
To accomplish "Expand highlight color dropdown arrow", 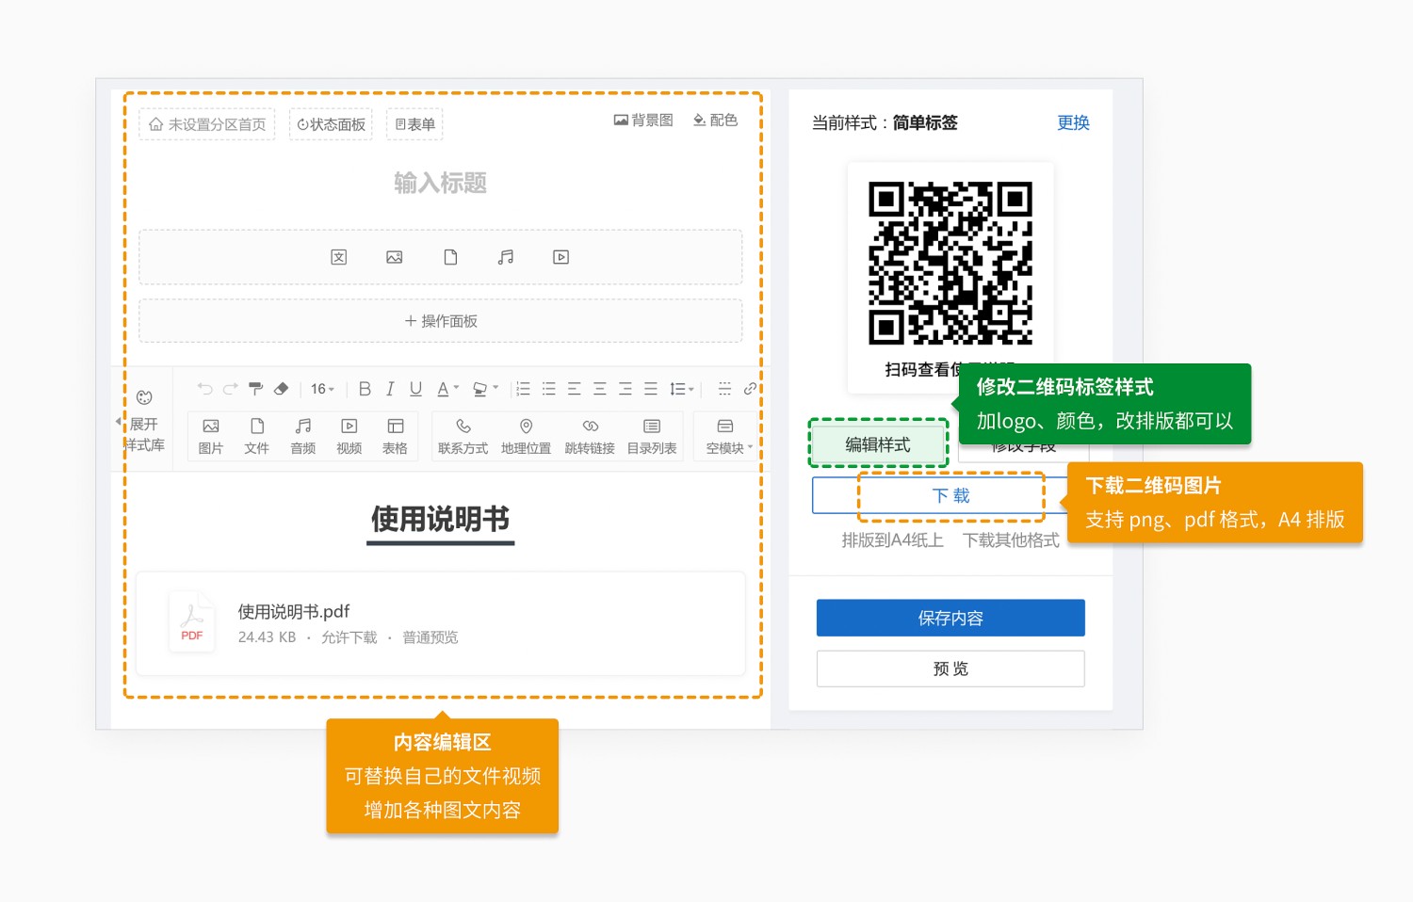I will coord(495,388).
